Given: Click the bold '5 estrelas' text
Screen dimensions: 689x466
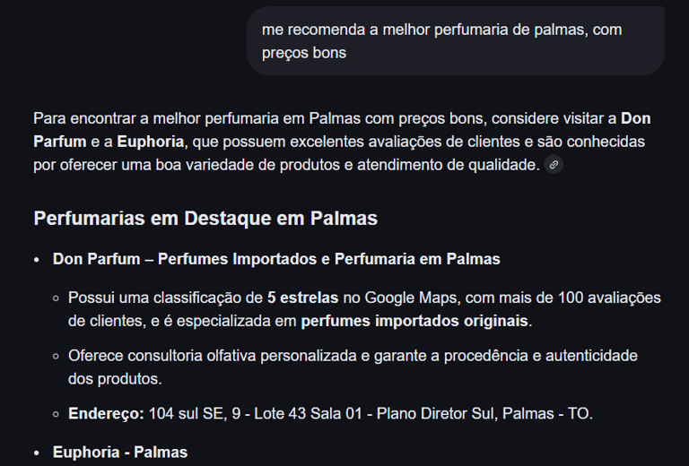Looking at the screenshot, I should click(302, 298).
